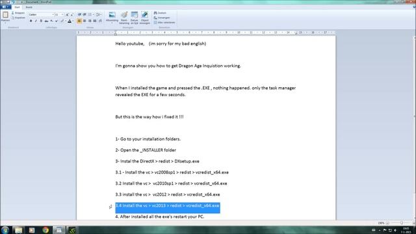This screenshot has height=234, width=416.
Task: Toggle subscript formatting
Action: coord(51,21)
